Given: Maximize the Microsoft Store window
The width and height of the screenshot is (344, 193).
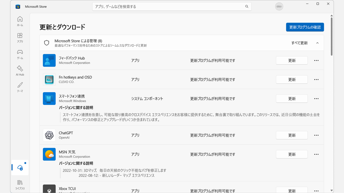Looking at the screenshot, I should [x=317, y=4].
